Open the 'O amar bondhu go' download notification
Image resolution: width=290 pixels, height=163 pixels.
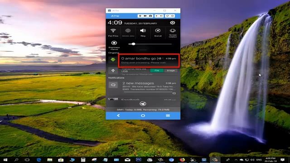149,60
